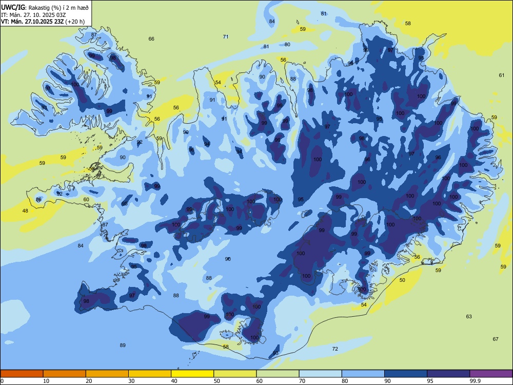513x385 pixels.
Task: Select the orange 10–20 legend color block
Action: 65,374
